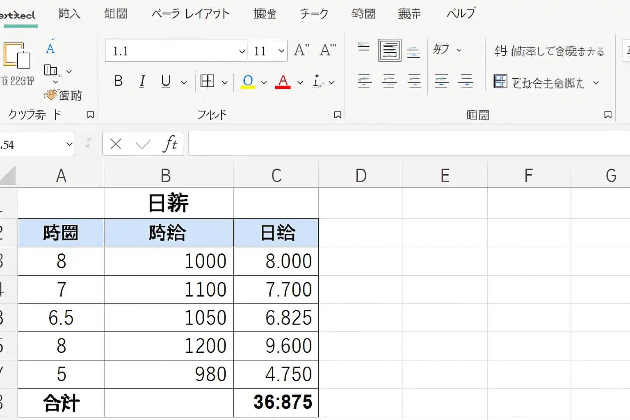Image resolution: width=630 pixels, height=420 pixels.
Task: Toggle center horizontal text alignment
Action: coord(389,82)
